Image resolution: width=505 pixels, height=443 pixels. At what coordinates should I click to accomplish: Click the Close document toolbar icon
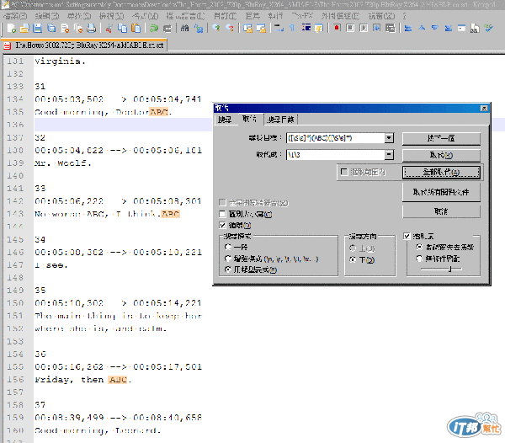(x=65, y=29)
